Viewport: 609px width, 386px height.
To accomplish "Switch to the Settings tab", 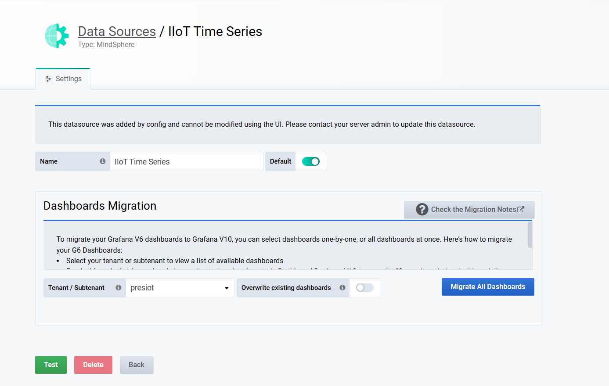I will (x=63, y=79).
